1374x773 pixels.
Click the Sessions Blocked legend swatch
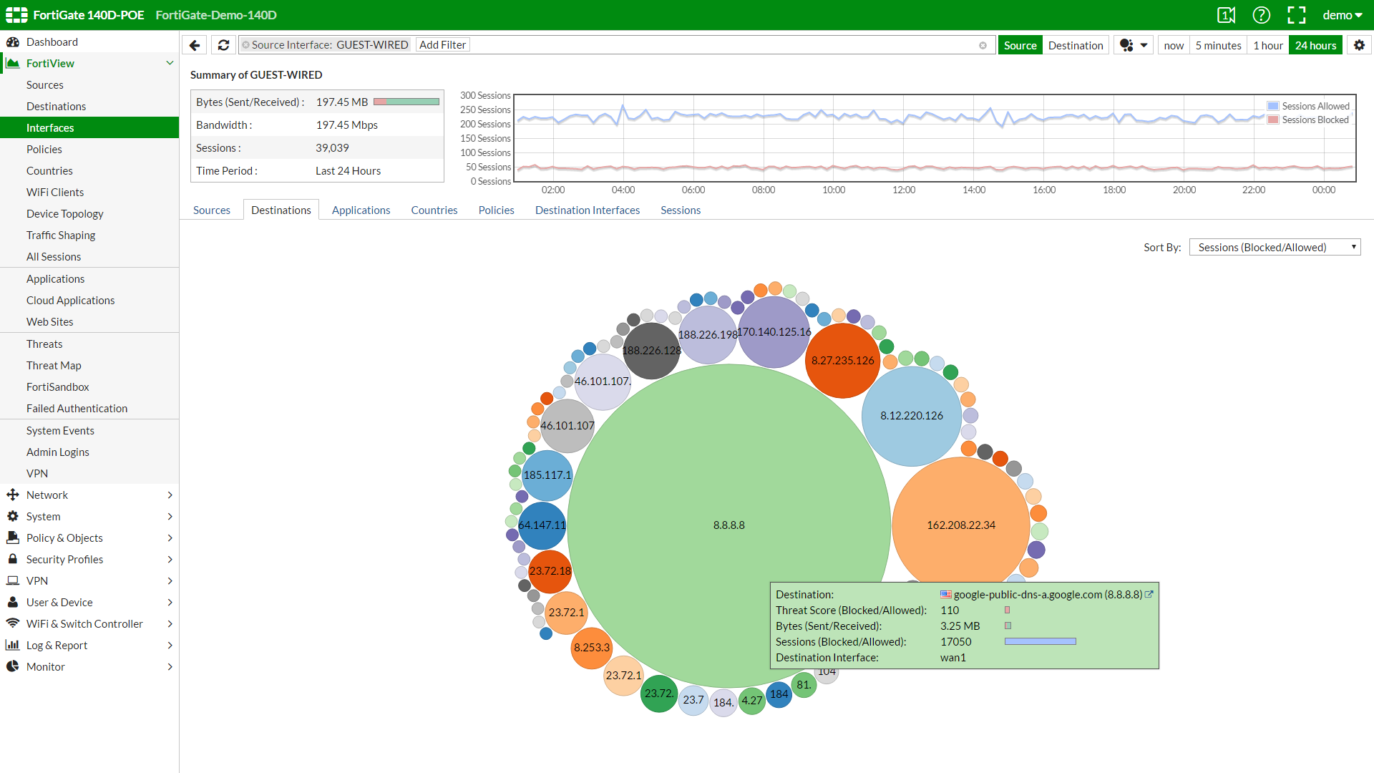coord(1272,120)
